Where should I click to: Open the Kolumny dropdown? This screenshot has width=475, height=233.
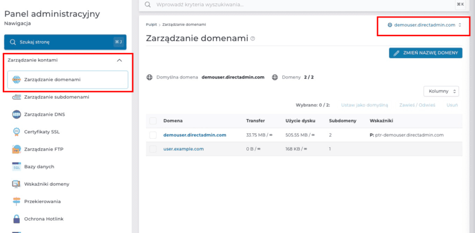click(x=442, y=91)
